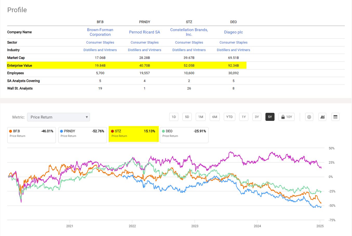Click the 2023 label on chart axis
Screen dimensions: 352x236
[195, 226]
